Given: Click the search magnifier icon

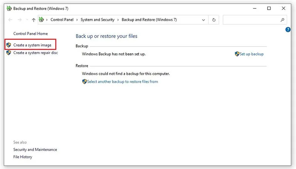Looking at the screenshot, I should (x=282, y=20).
